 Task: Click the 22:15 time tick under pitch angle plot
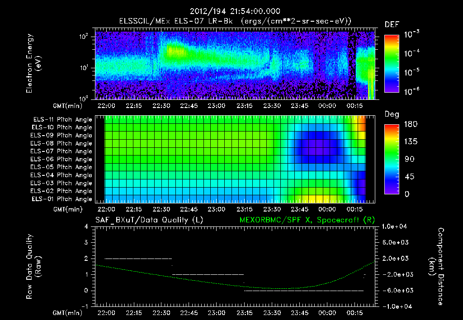[134, 209]
